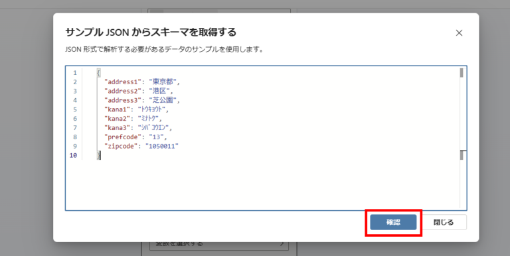Viewport: 510px width, 256px height.
Task: Click line number 1 in gutter
Action: [x=75, y=73]
